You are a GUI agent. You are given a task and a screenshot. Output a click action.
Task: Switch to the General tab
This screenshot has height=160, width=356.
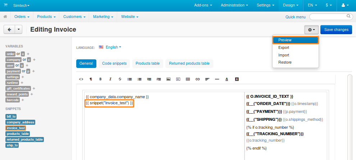pos(86,64)
